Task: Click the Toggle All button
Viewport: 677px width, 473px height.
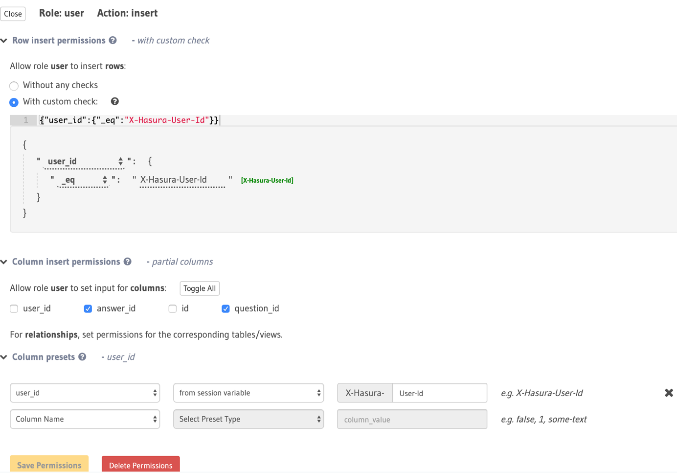Action: coord(200,288)
